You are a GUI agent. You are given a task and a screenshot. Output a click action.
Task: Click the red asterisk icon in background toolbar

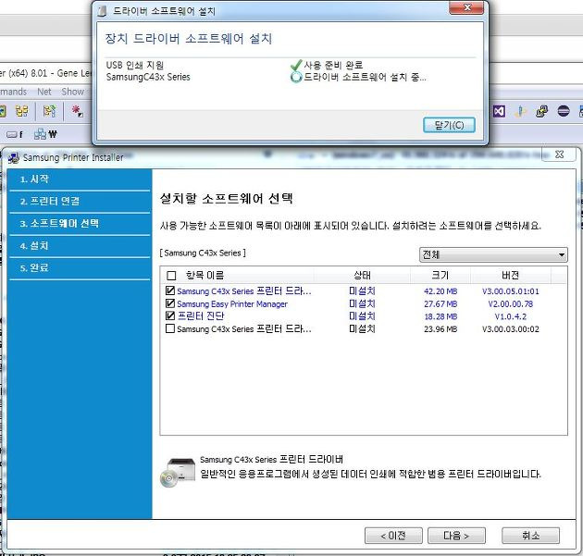77,111
